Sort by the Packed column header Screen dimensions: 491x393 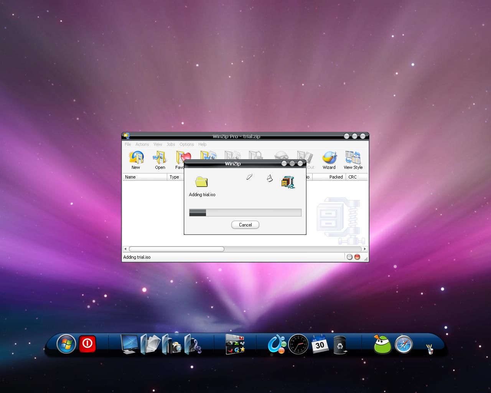[329, 177]
